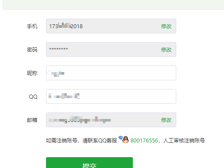
Task: Click the 密码 field label
Action: (x=32, y=50)
